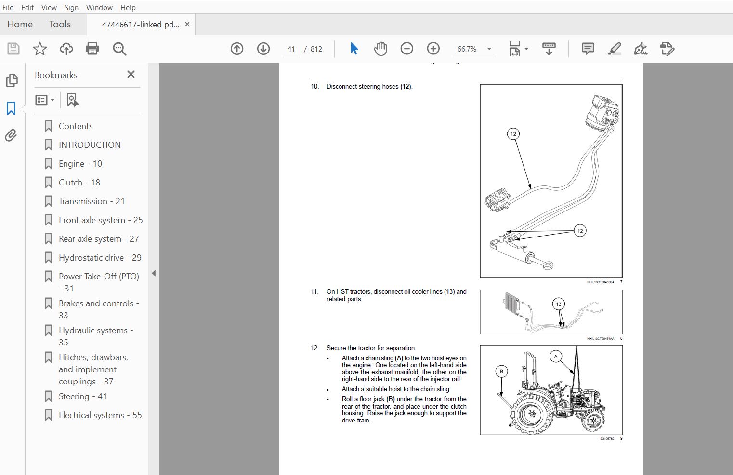Open Engine - 10 bookmark

point(80,164)
